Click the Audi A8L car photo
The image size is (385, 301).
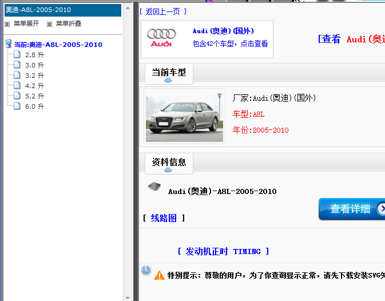(184, 116)
